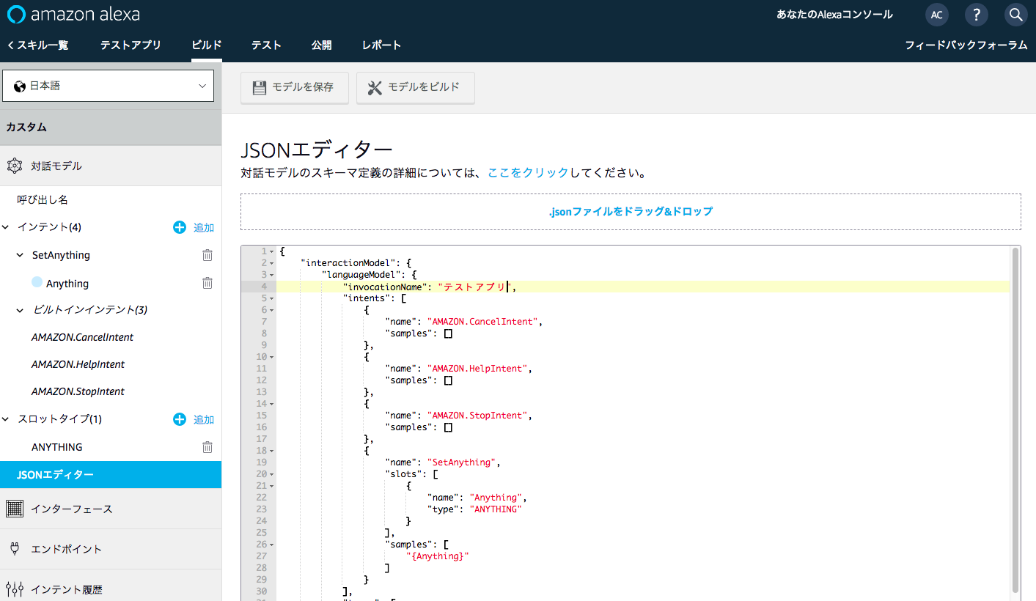Follow the ここをクリック link
Screen dimensions: 1036x601
click(528, 173)
